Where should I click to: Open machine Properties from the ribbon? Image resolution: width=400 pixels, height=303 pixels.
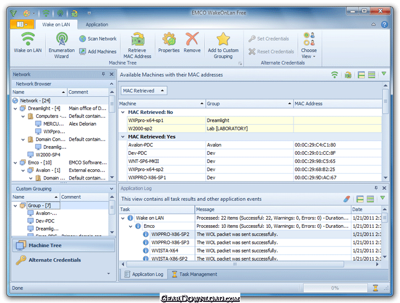[x=169, y=42]
